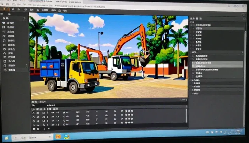The height and width of the screenshot is (143, 249).
Task: Toggle the small checkbox below the viewport's right corner
Action: [x=186, y=100]
